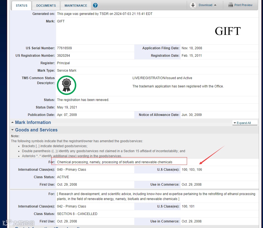Click '042 - Primary Class' value
263x228 pixels.
(72, 206)
